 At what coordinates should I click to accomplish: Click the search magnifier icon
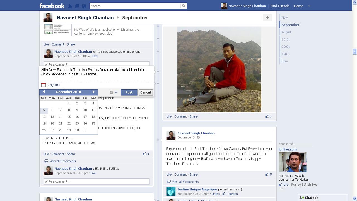[184, 6]
